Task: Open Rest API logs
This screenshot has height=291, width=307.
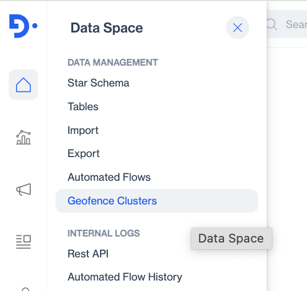Action: tap(88, 254)
